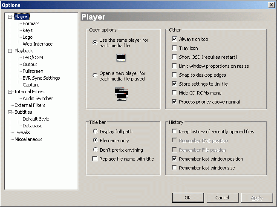Viewport: 277px width, 207px height.
Task: Select Open a new player radio option
Action: [95, 76]
